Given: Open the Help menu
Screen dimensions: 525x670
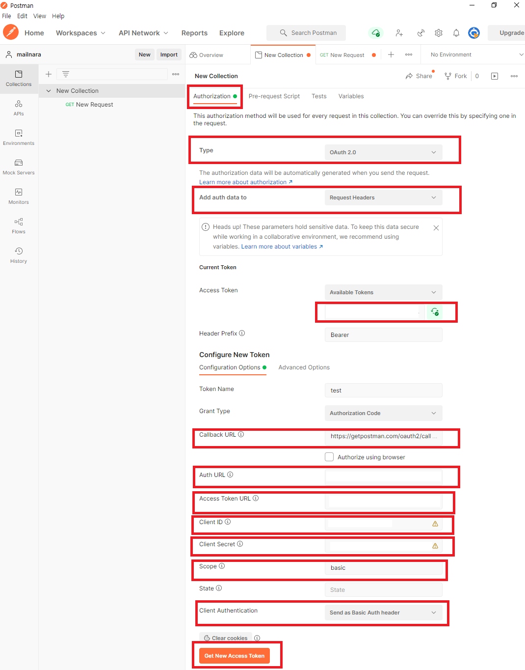Looking at the screenshot, I should click(58, 16).
